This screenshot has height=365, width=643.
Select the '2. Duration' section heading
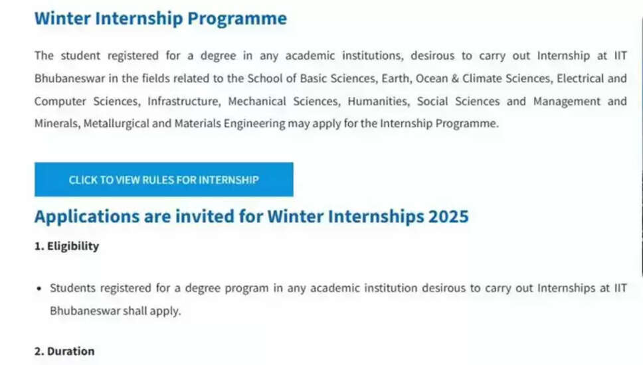(64, 351)
